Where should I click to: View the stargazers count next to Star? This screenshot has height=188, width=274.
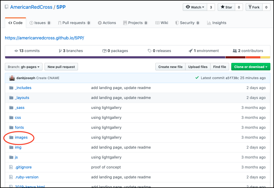point(239,7)
